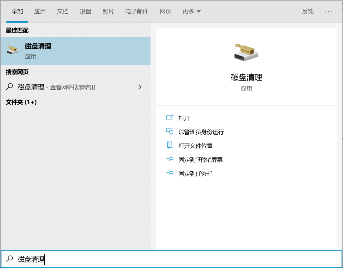The width and height of the screenshot is (343, 268).
Task: Click the 打开文件位置 folder location icon
Action: 170,145
